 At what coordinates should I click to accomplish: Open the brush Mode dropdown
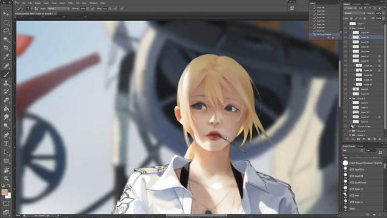(x=58, y=8)
